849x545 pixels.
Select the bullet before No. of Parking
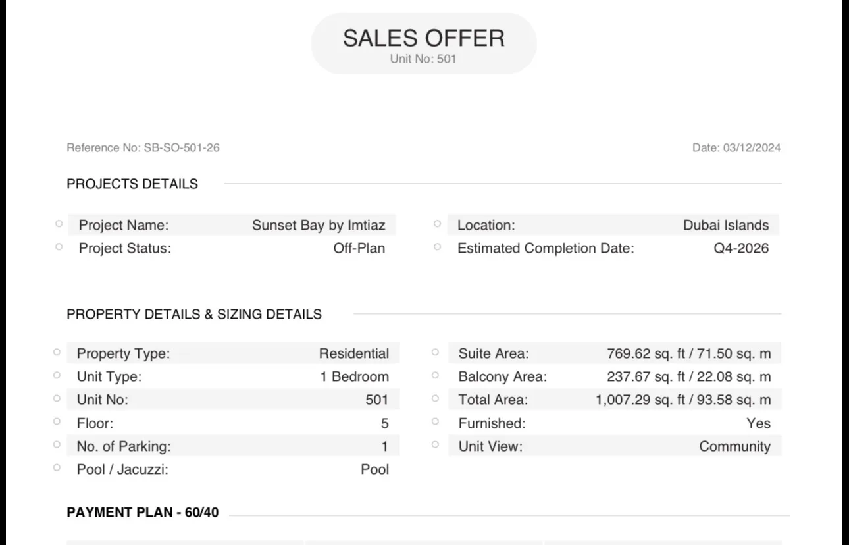pos(57,444)
